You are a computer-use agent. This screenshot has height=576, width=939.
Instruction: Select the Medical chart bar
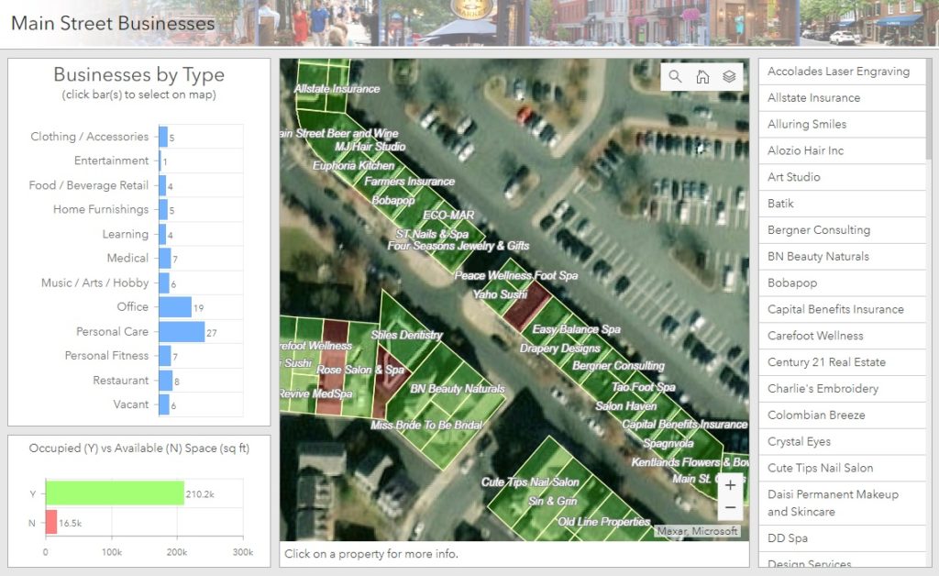click(165, 259)
